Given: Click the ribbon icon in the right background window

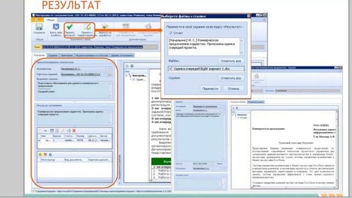Looking at the screenshot, I should point(256,77).
